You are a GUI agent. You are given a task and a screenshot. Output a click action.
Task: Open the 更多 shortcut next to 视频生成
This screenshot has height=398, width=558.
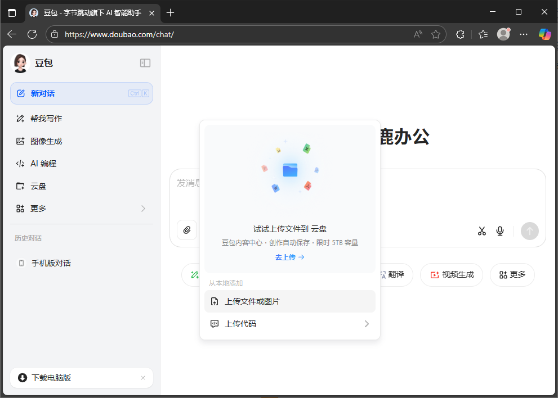pyautogui.click(x=512, y=275)
